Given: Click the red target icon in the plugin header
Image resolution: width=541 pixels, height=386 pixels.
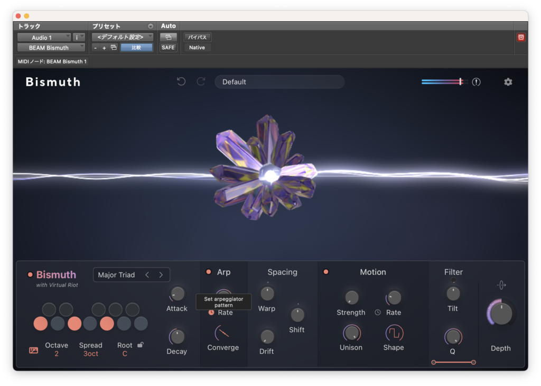Looking at the screenshot, I should click(x=521, y=38).
